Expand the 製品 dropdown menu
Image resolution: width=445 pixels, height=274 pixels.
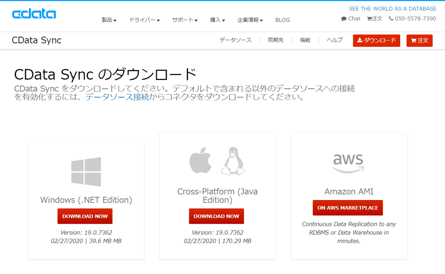click(109, 20)
